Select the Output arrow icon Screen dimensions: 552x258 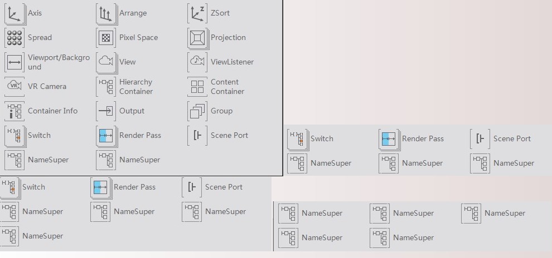[106, 111]
